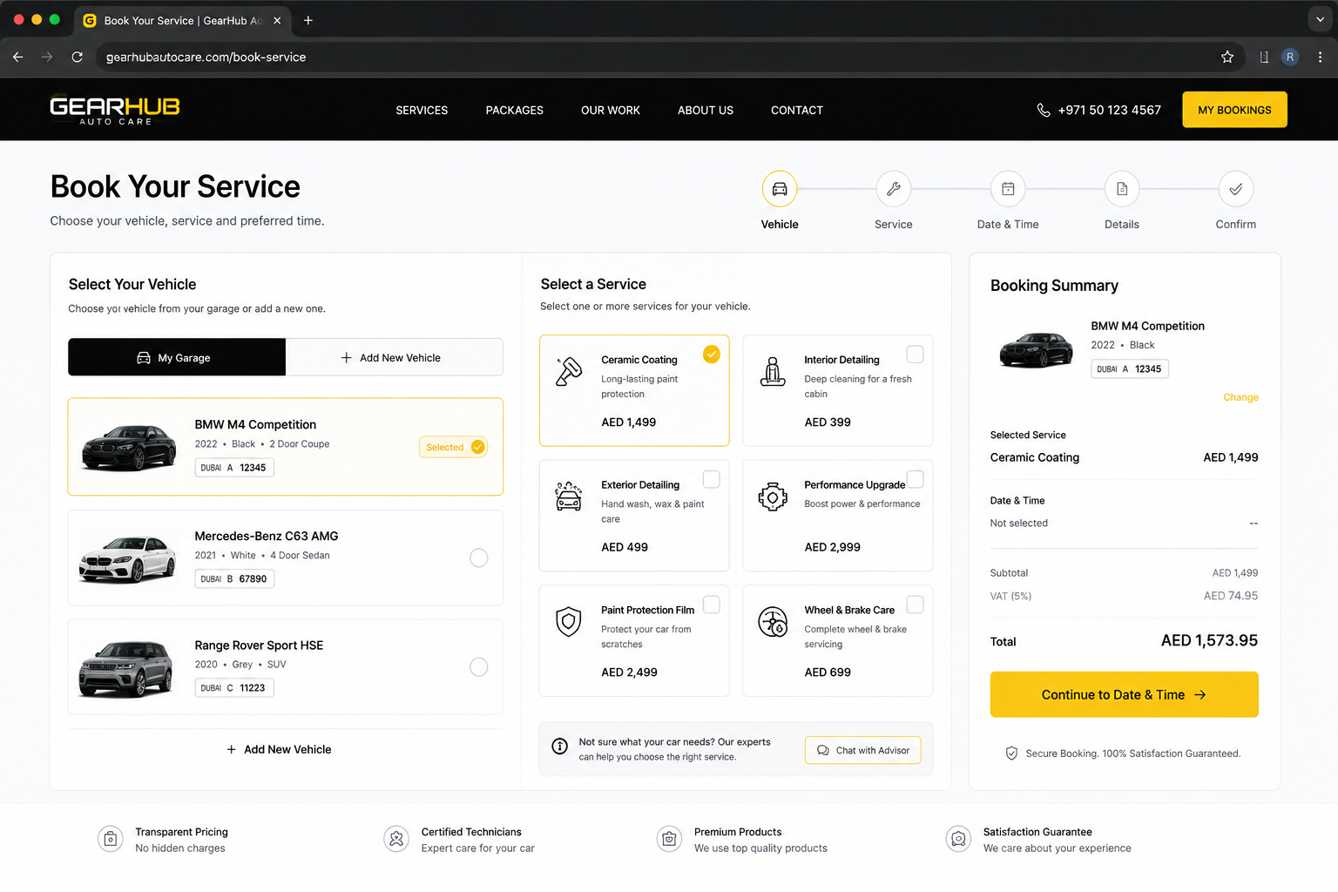This screenshot has height=892, width=1338.
Task: Click the Wheel & Brake Care wheel icon
Action: (773, 622)
